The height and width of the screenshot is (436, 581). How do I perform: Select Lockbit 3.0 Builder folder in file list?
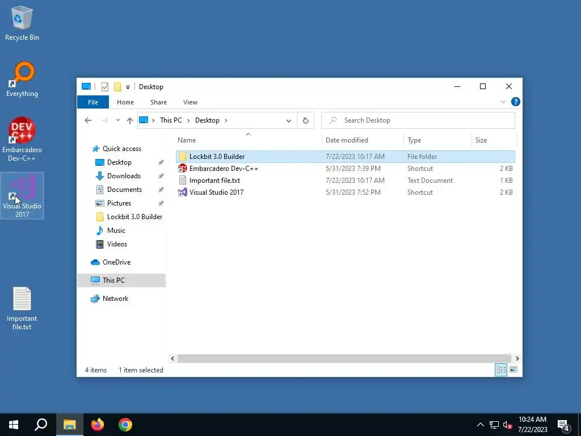[x=346, y=157]
